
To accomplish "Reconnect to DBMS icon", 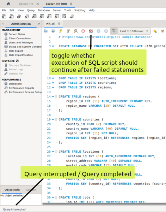I will coord(72,16).
